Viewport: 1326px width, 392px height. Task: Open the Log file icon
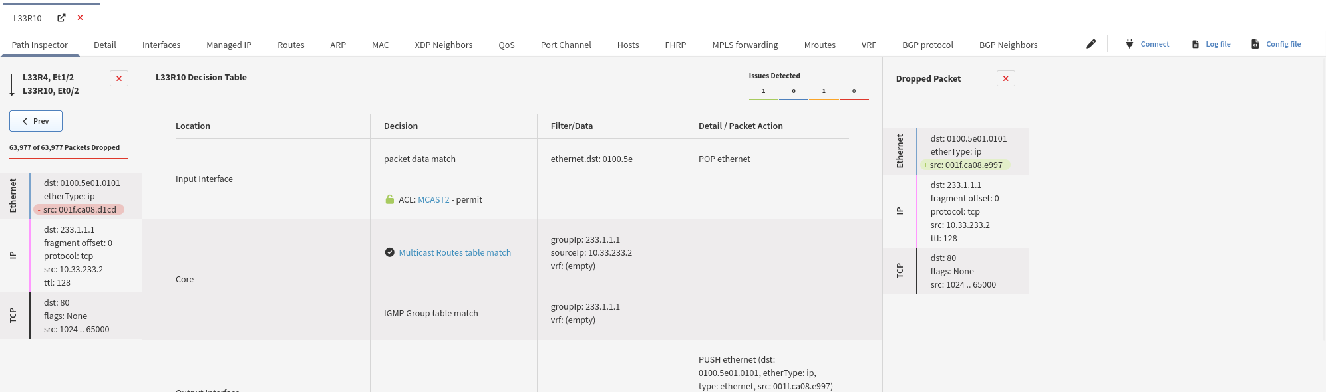point(1196,44)
